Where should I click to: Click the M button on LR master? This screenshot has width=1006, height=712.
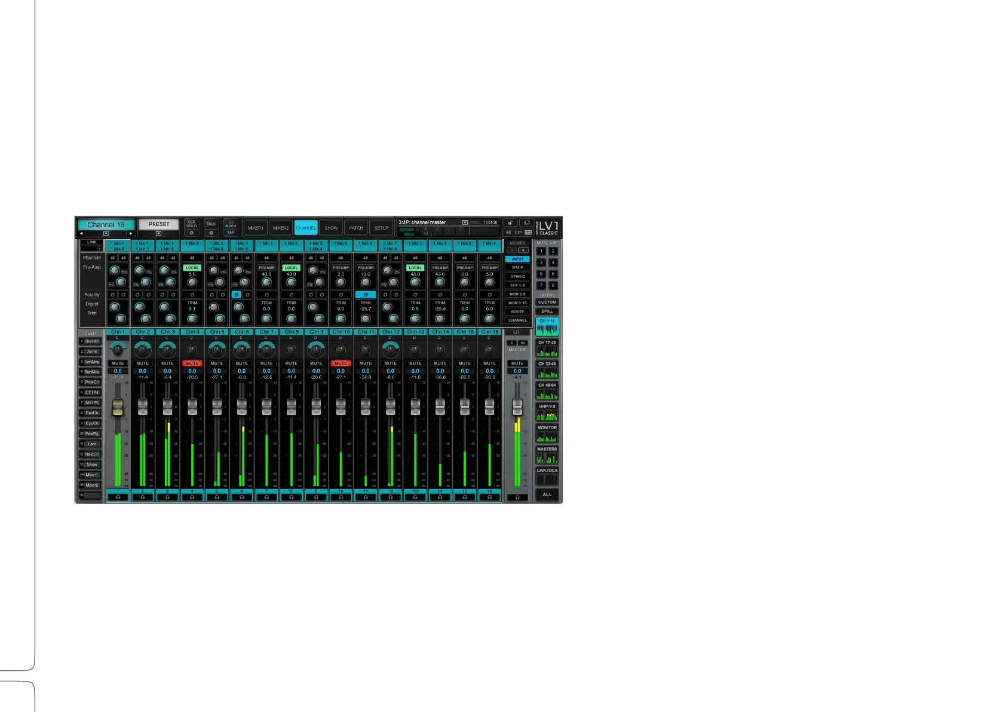click(523, 343)
